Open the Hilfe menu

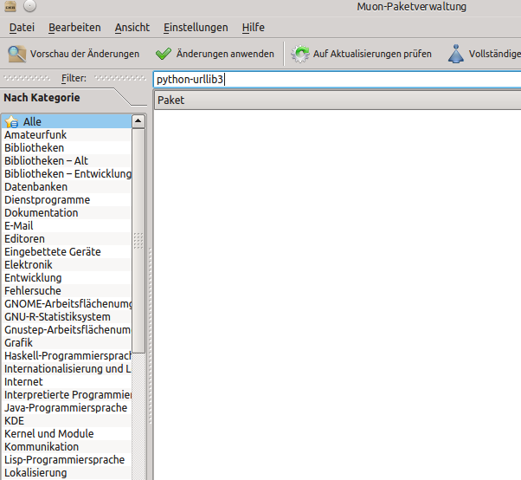254,28
